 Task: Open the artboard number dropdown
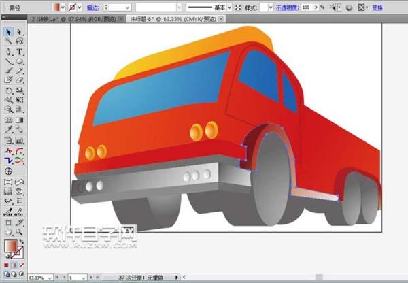(x=84, y=278)
